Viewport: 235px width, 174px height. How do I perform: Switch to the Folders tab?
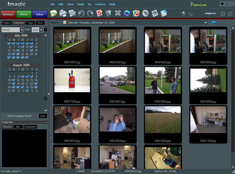[x=7, y=23]
